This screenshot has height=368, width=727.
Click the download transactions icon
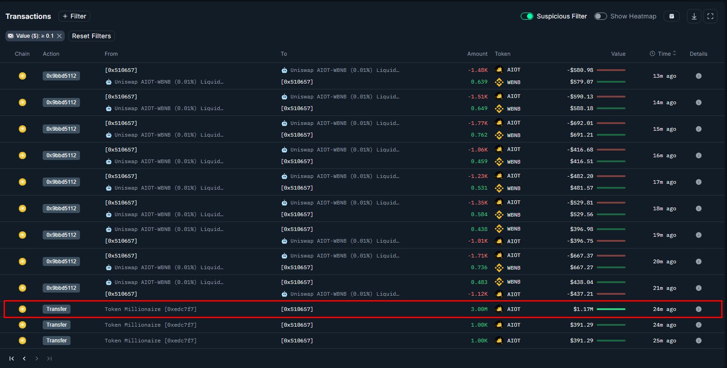(694, 16)
